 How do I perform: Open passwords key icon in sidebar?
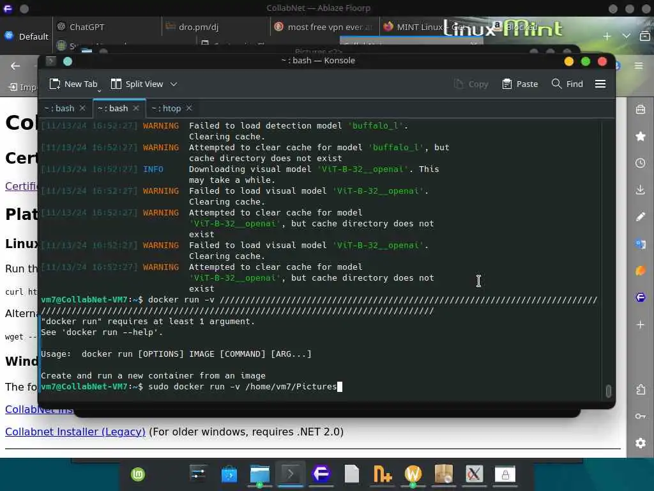640,416
